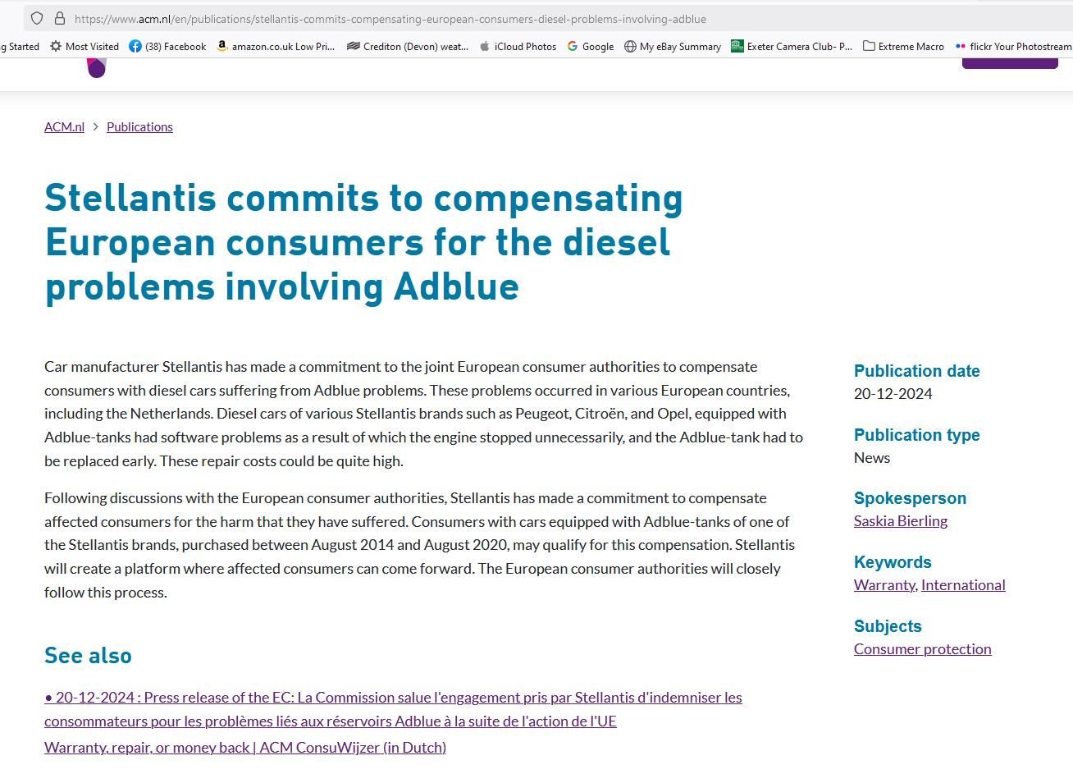Open the Exeter Camera Club bookmark

coord(792,47)
